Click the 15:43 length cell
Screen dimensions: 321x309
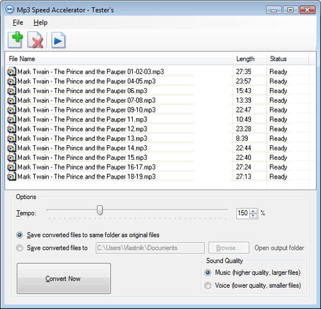[x=243, y=91]
